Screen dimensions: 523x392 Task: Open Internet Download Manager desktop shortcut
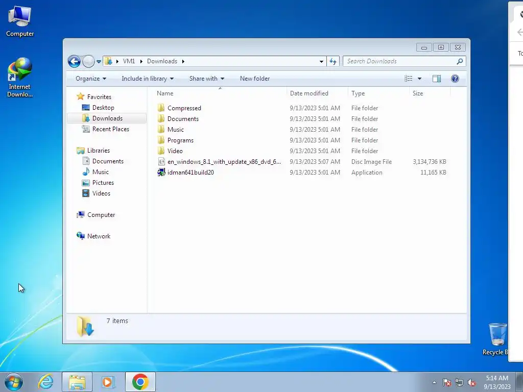pyautogui.click(x=20, y=78)
